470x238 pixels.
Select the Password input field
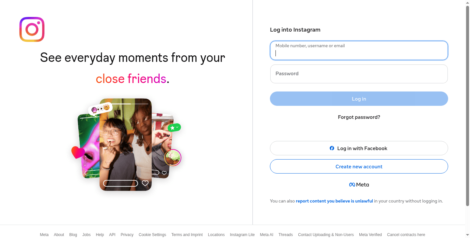tap(359, 74)
